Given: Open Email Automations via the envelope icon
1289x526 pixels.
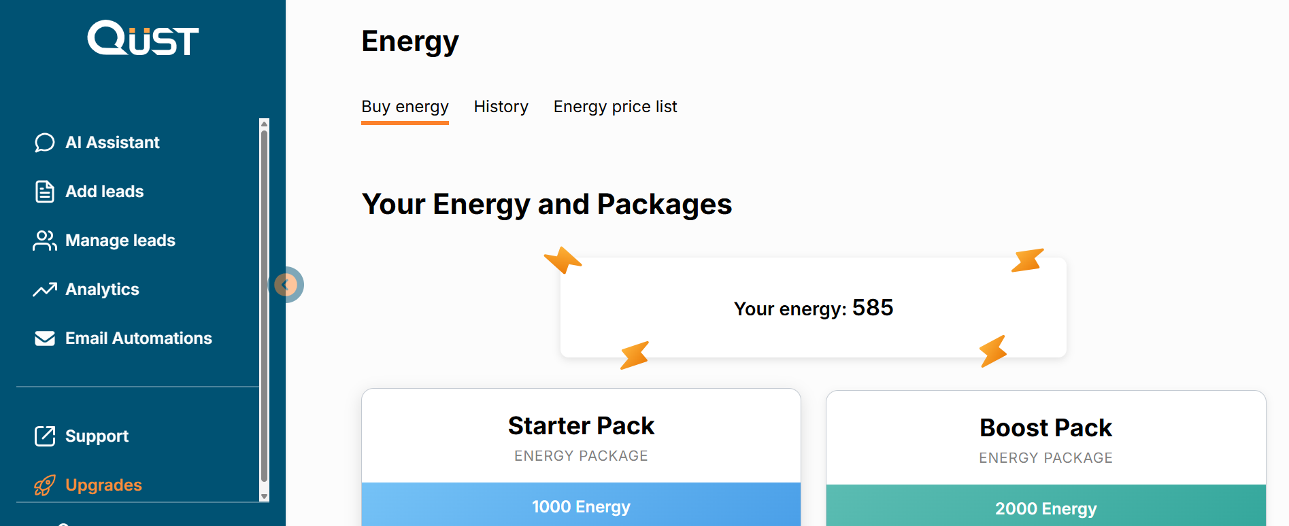Looking at the screenshot, I should (x=45, y=338).
